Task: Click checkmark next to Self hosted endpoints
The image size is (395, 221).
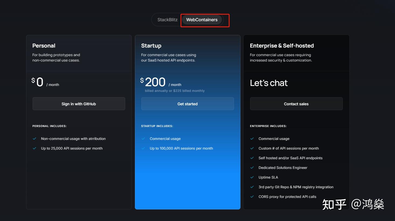Action: point(252,158)
